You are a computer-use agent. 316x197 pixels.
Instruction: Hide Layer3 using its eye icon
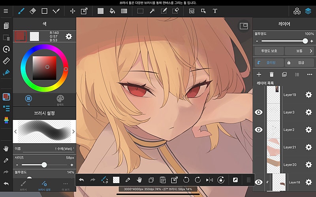tap(259, 112)
